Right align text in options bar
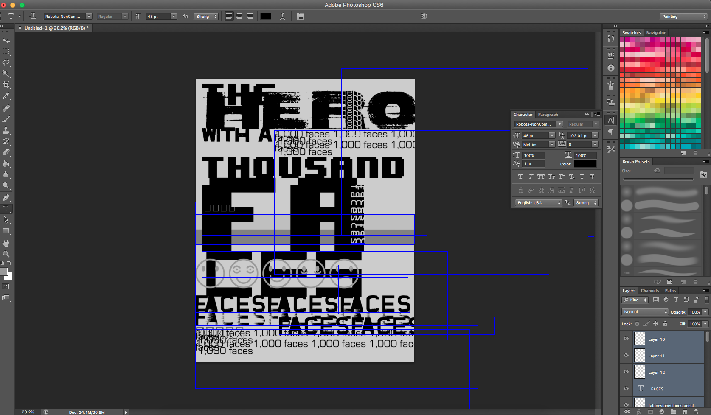The image size is (711, 415). pos(250,16)
